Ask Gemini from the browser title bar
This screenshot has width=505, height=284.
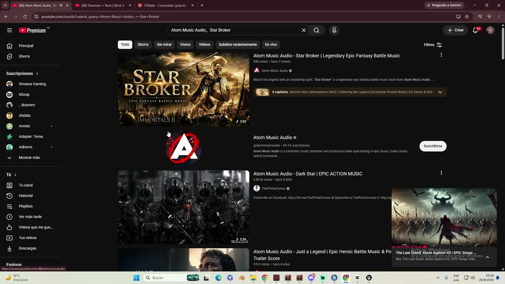[444, 6]
